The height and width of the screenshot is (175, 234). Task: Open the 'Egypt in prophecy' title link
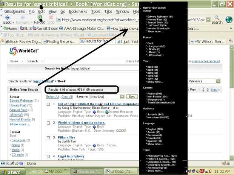click(71, 156)
